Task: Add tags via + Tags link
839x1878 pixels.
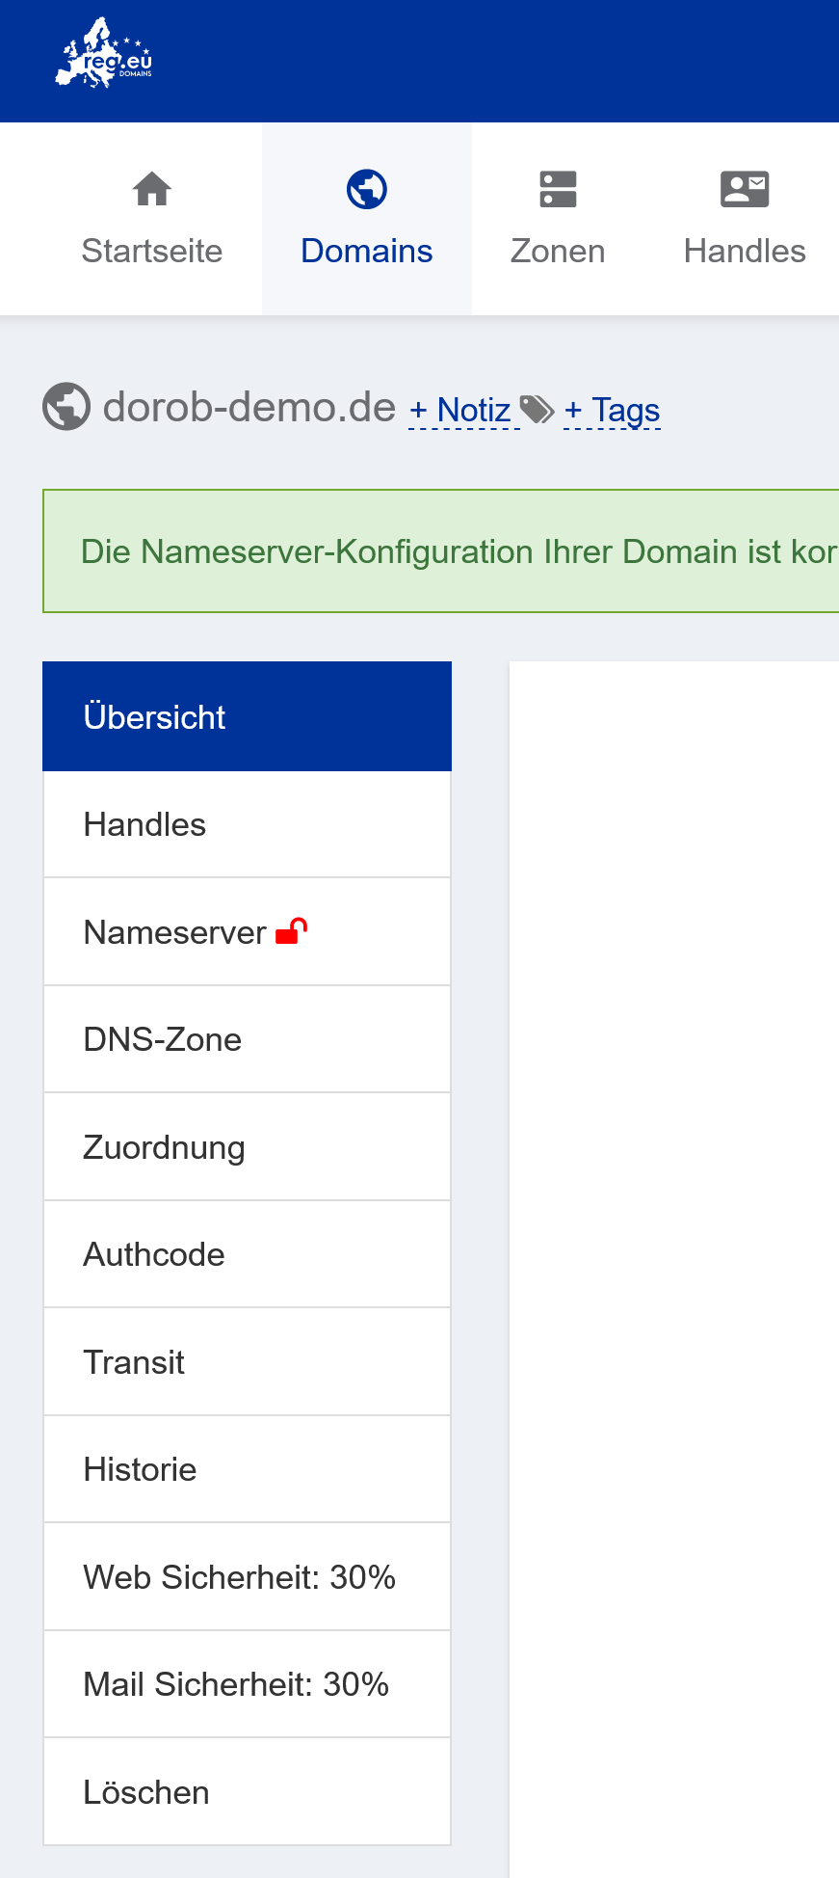Action: [612, 411]
